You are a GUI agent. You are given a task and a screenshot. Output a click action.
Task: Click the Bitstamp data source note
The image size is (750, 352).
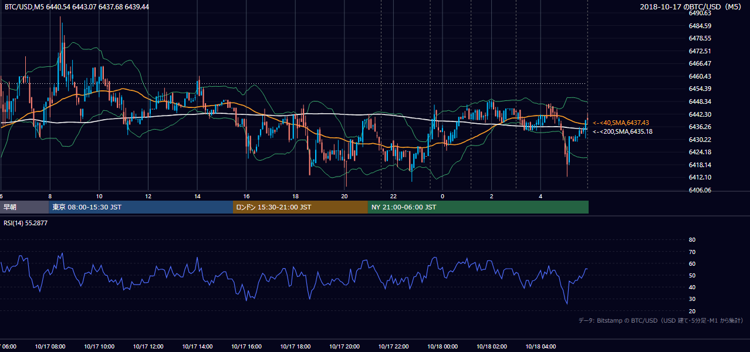coord(661,320)
